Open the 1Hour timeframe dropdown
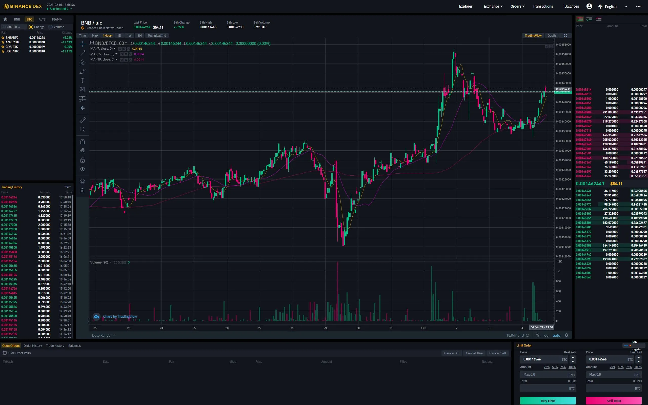648x405 pixels. [x=108, y=35]
